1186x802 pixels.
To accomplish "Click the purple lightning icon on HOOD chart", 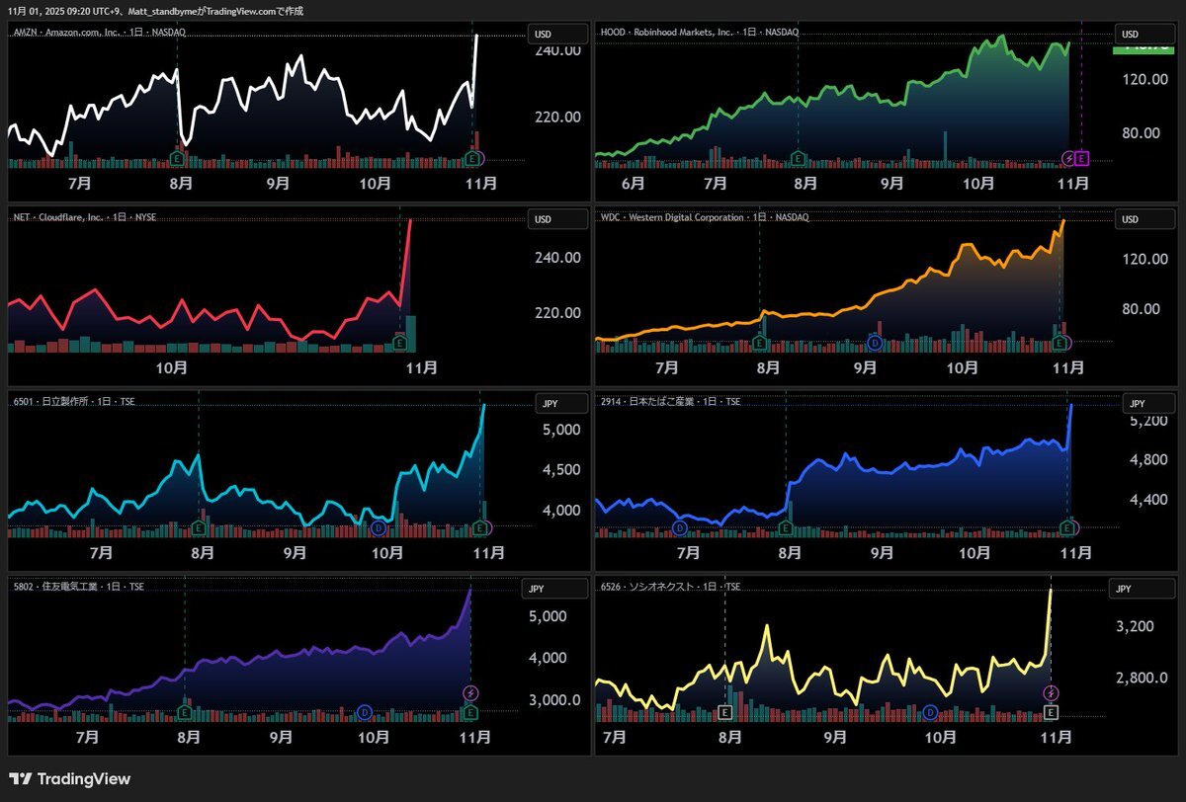I will coord(1068,158).
